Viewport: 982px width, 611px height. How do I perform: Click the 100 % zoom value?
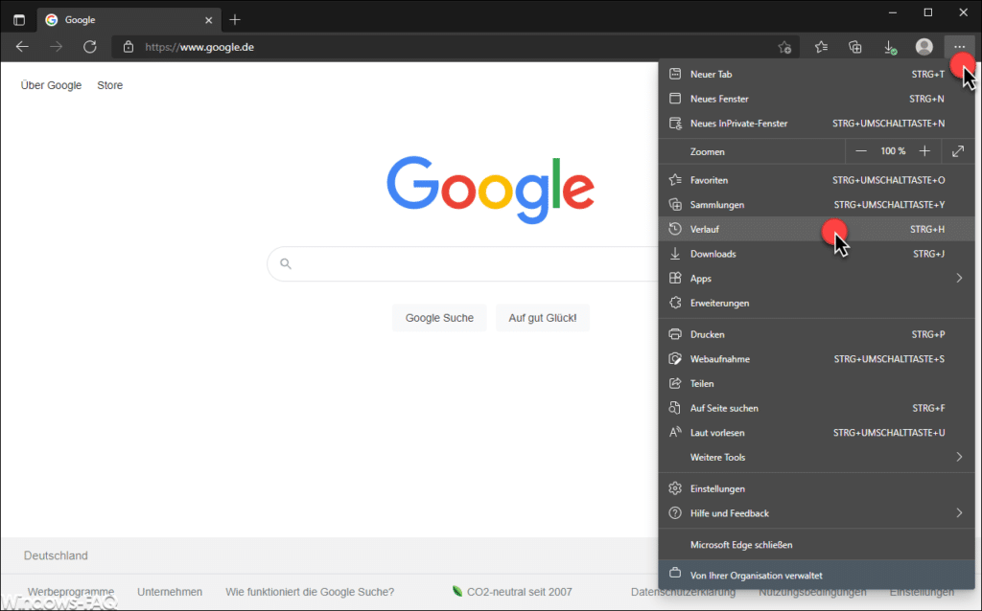click(x=893, y=151)
